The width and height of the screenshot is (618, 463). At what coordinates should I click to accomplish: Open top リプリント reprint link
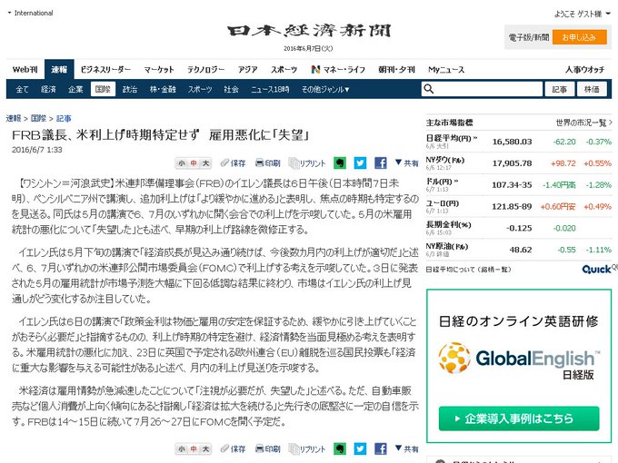pos(307,163)
